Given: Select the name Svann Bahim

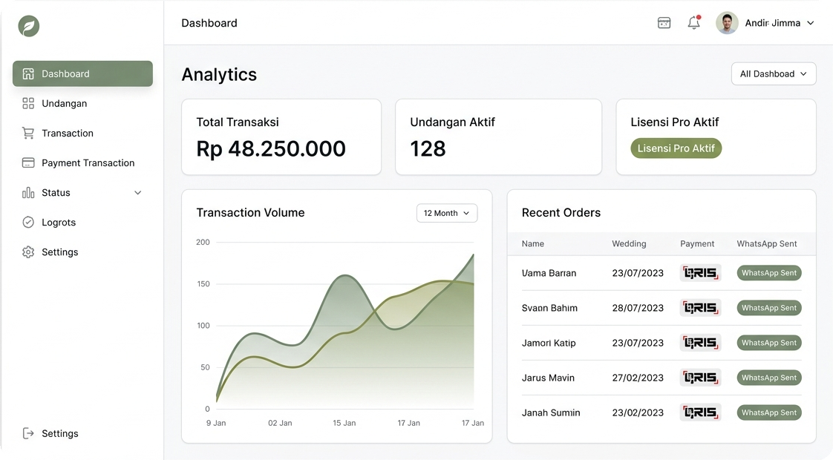Looking at the screenshot, I should (549, 308).
